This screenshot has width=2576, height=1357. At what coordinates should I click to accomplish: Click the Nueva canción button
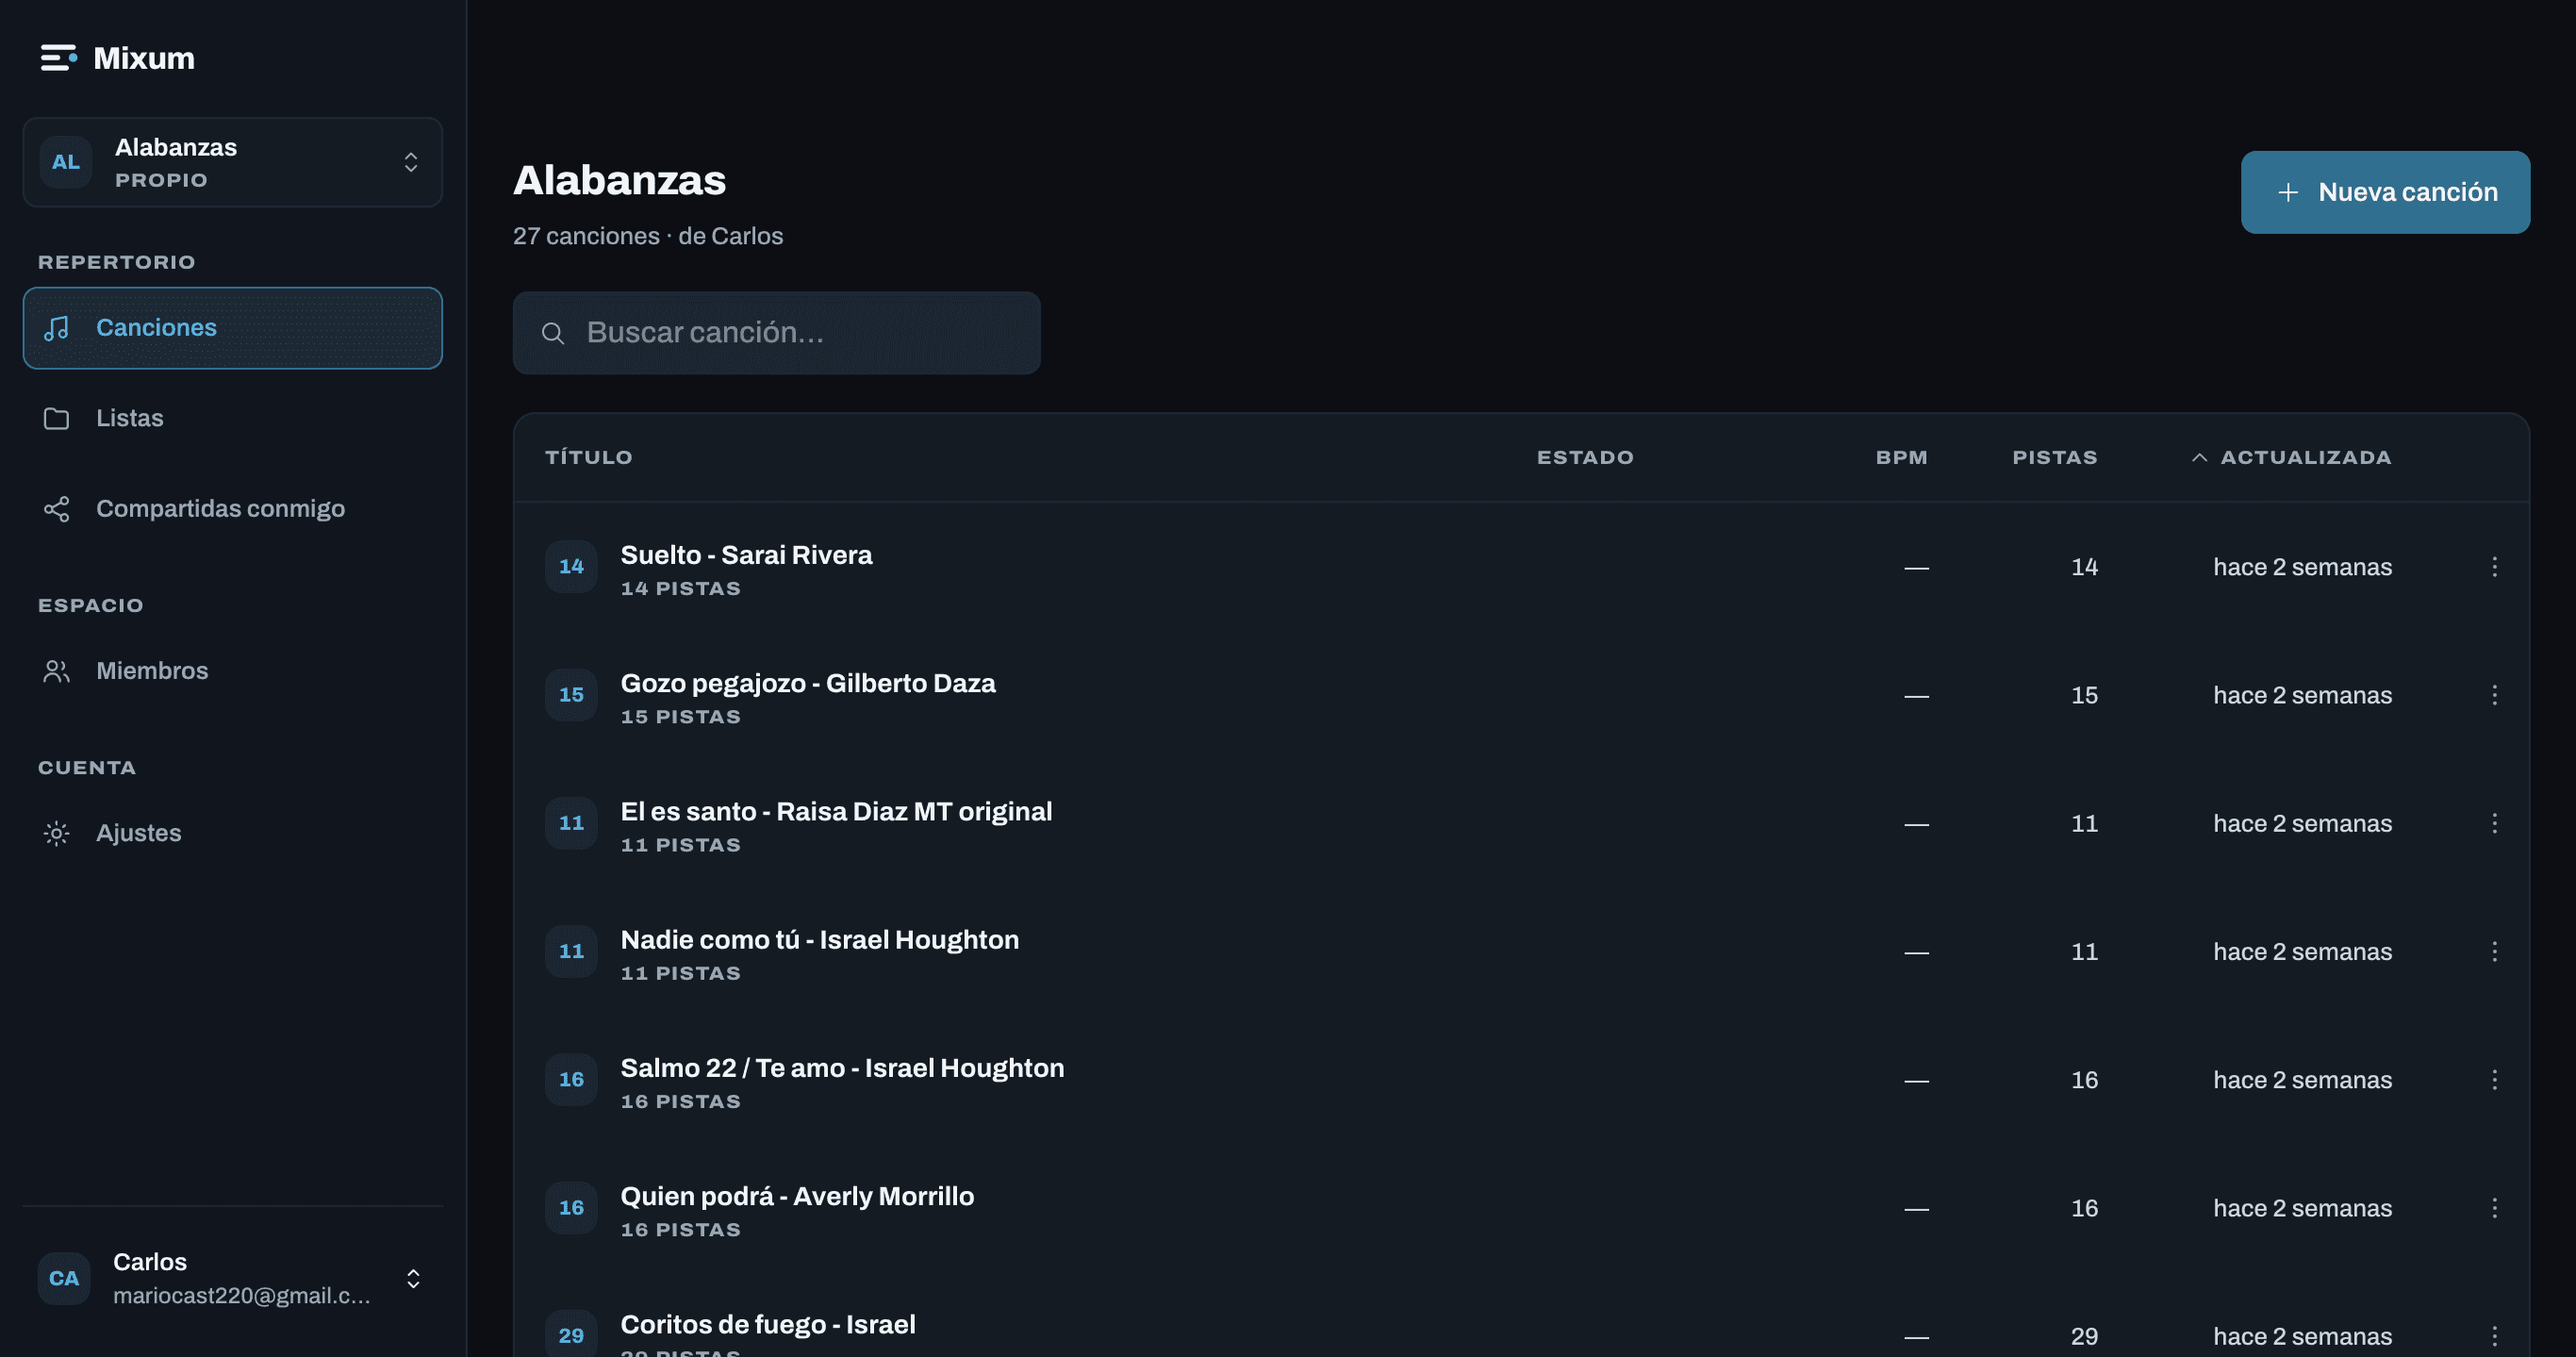2385,192
